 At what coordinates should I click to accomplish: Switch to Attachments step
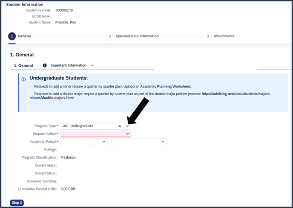click(224, 36)
